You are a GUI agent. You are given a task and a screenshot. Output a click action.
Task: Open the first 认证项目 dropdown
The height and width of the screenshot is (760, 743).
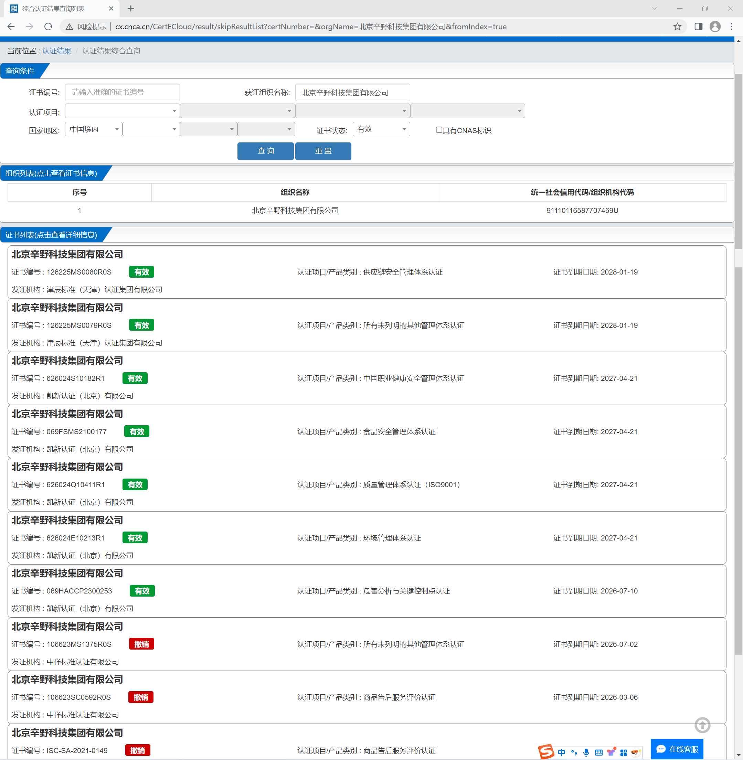pyautogui.click(x=122, y=111)
